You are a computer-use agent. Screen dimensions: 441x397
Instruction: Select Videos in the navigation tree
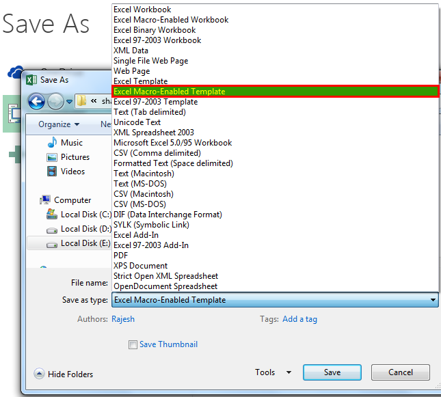point(73,172)
